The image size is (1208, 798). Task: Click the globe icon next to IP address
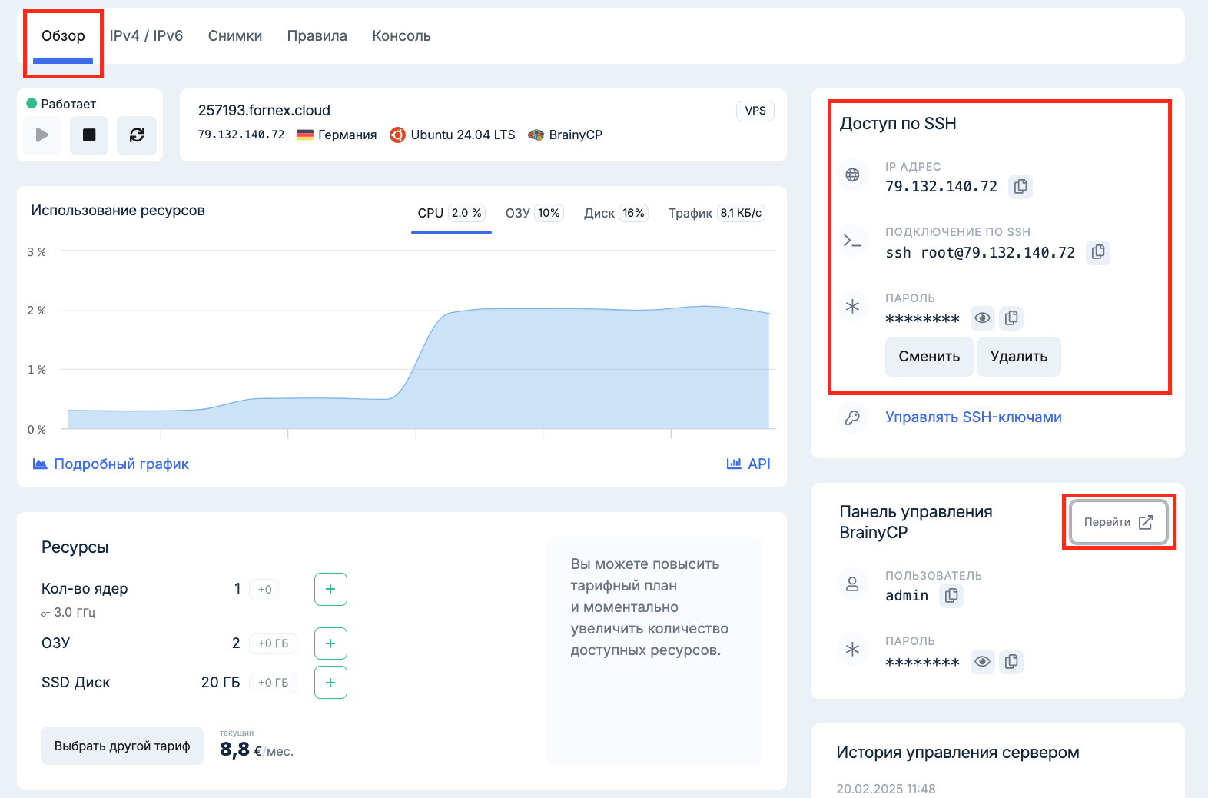(x=852, y=175)
